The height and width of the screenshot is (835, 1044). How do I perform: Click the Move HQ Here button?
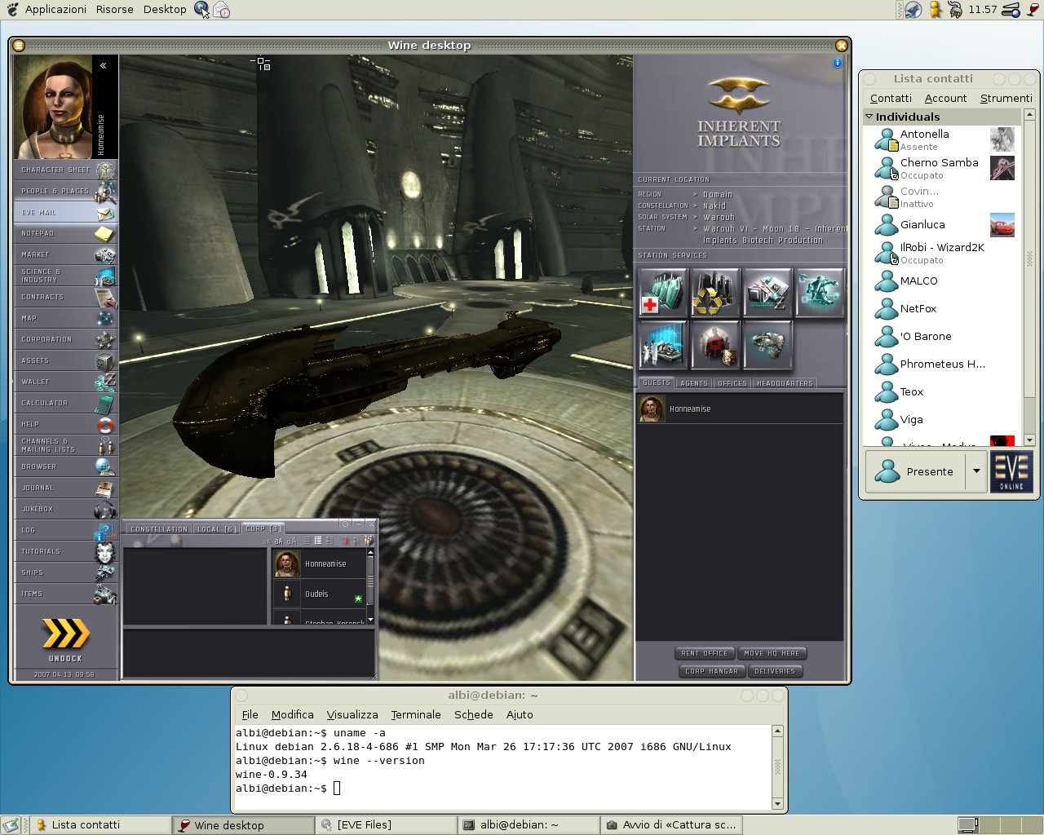point(772,653)
